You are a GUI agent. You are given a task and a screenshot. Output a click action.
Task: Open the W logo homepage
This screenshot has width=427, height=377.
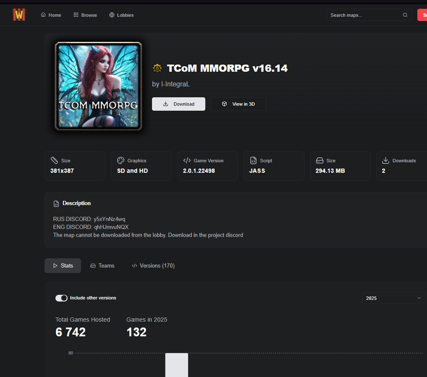tap(19, 15)
